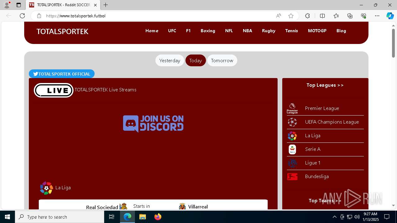Add this page to favorites star
The width and height of the screenshot is (397, 223).
coord(291,16)
